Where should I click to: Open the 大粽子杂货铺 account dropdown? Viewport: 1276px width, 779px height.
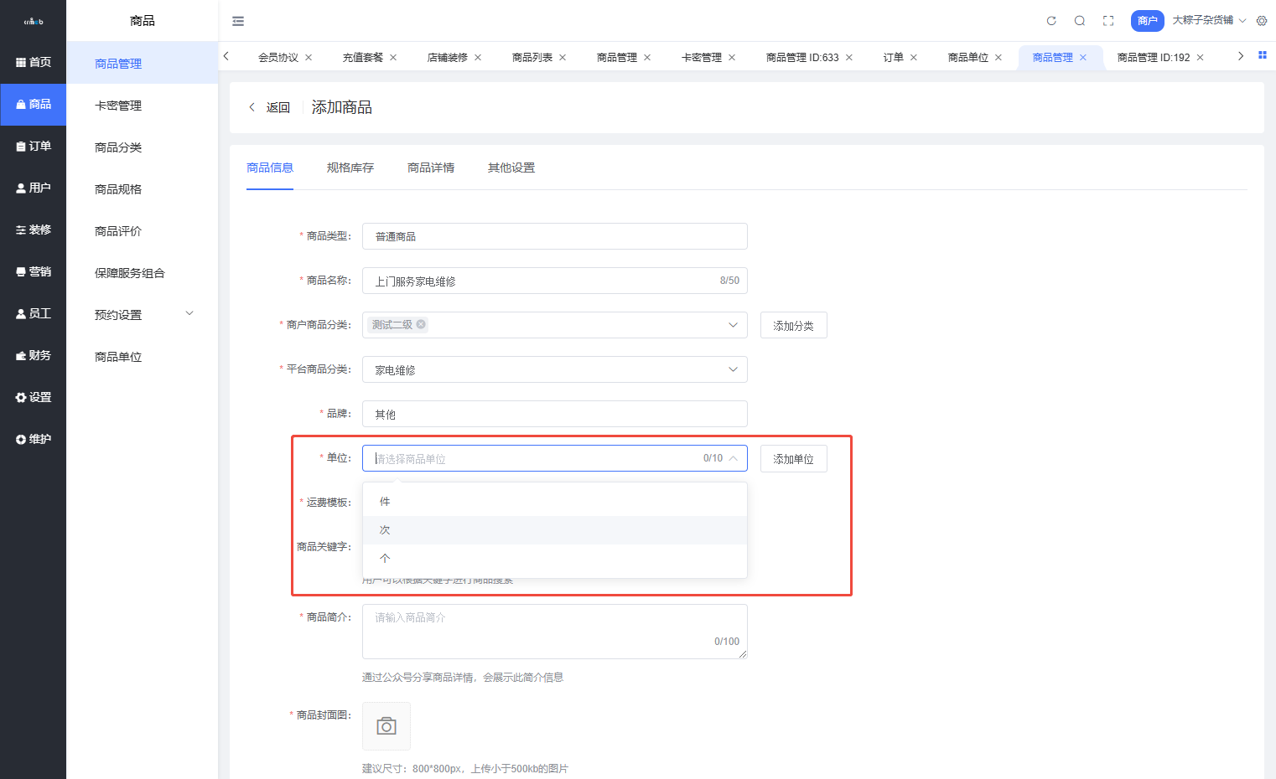point(1208,20)
